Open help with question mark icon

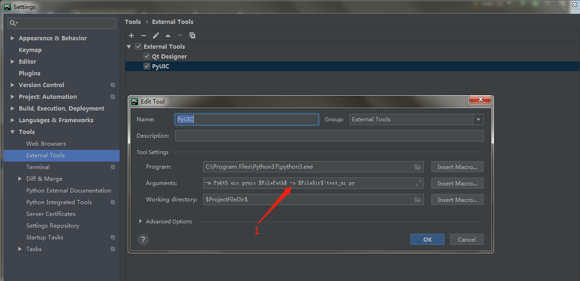coord(144,239)
